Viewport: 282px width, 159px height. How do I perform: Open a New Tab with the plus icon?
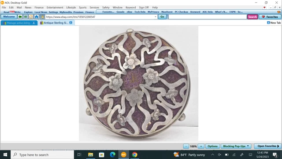[x=268, y=23]
